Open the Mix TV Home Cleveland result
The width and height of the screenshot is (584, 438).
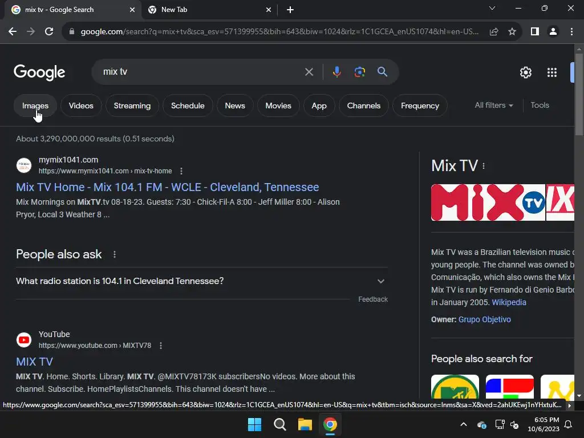167,187
